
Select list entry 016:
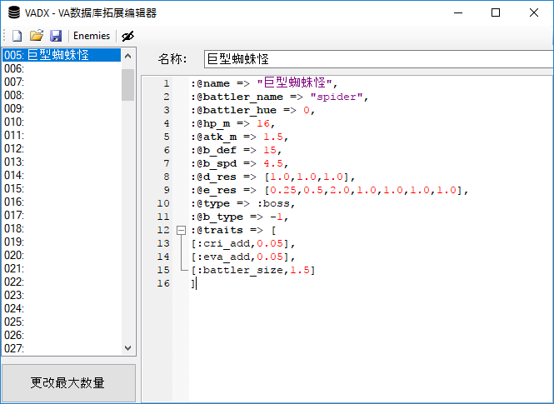coord(62,202)
